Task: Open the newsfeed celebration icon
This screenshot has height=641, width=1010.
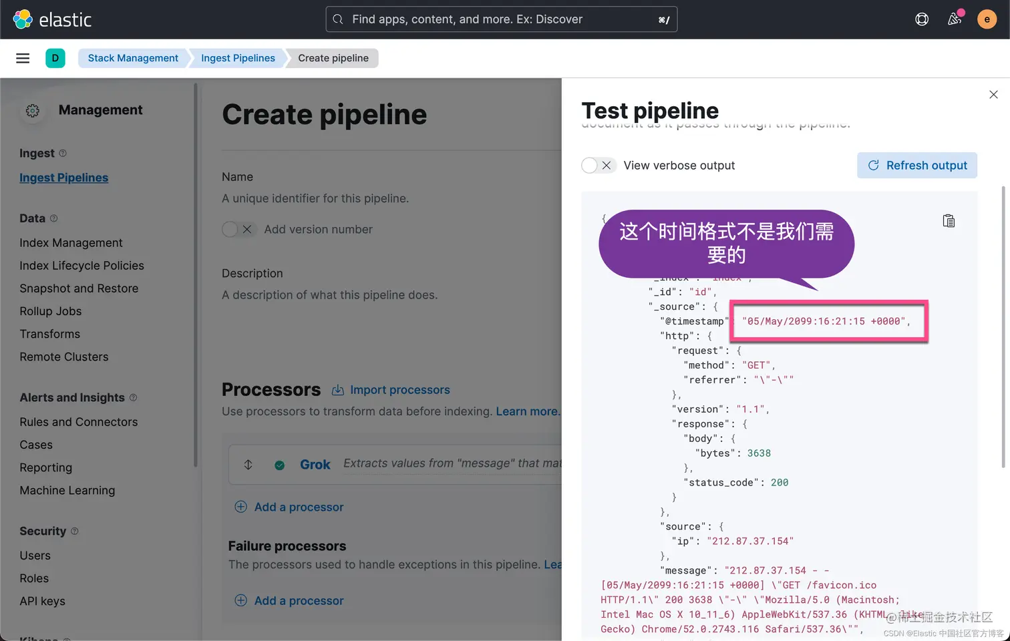Action: (x=955, y=19)
